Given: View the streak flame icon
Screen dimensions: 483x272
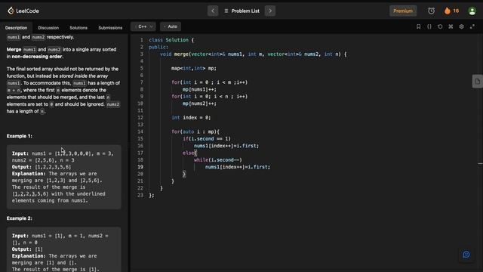Looking at the screenshot, I should tap(448, 11).
